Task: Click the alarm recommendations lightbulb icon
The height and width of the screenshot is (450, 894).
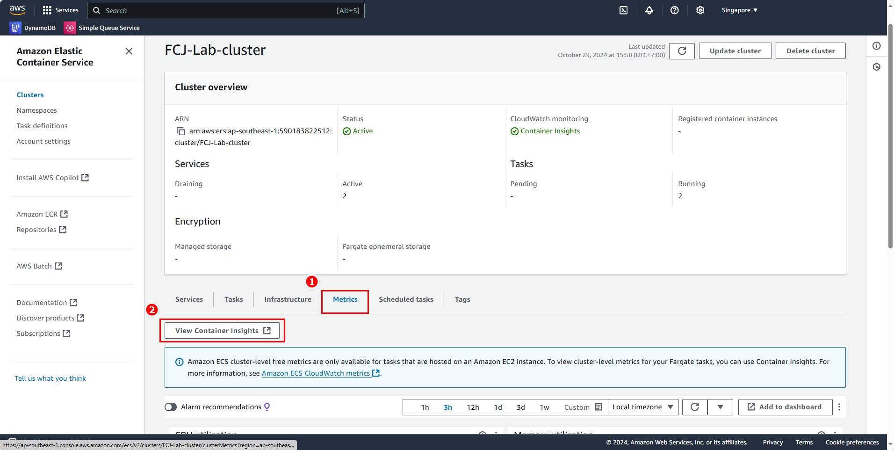Action: (267, 407)
